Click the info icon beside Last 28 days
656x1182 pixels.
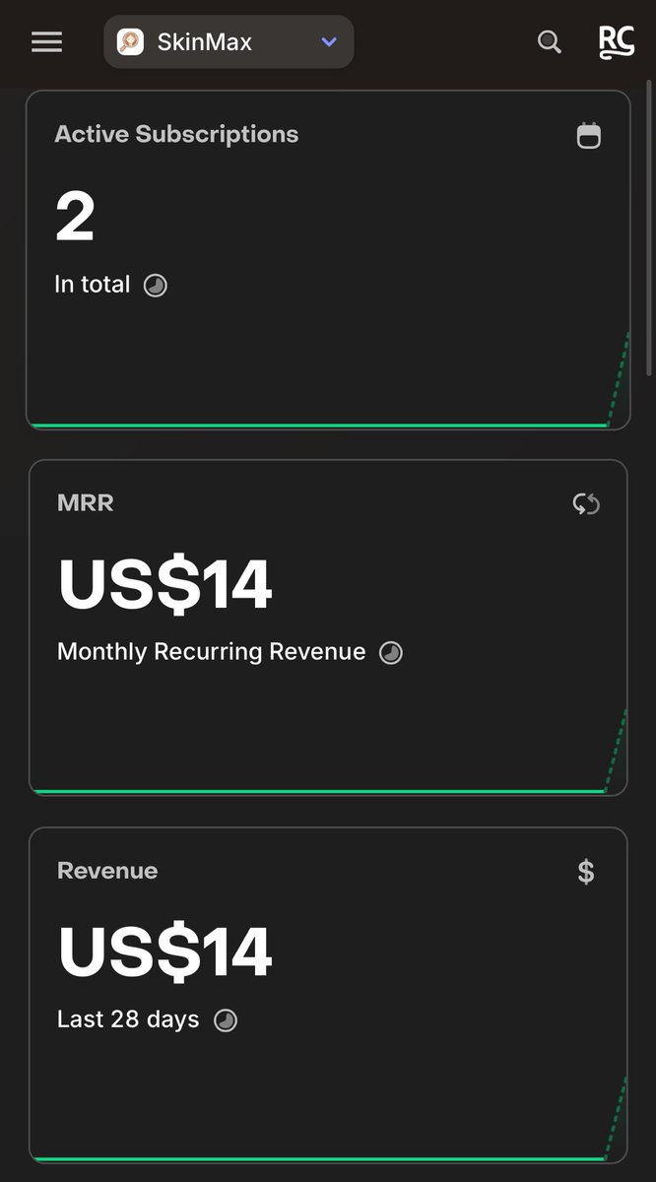click(x=226, y=1020)
